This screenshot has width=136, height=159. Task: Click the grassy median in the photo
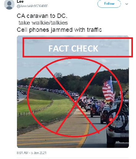(45, 106)
